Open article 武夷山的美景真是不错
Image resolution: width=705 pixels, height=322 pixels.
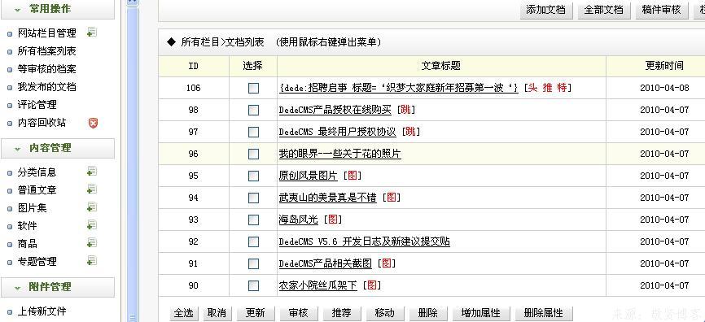[327, 198]
